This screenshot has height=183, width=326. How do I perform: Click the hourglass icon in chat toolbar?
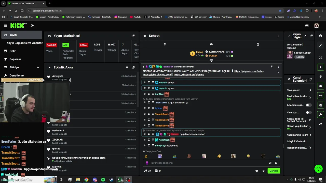(258, 44)
